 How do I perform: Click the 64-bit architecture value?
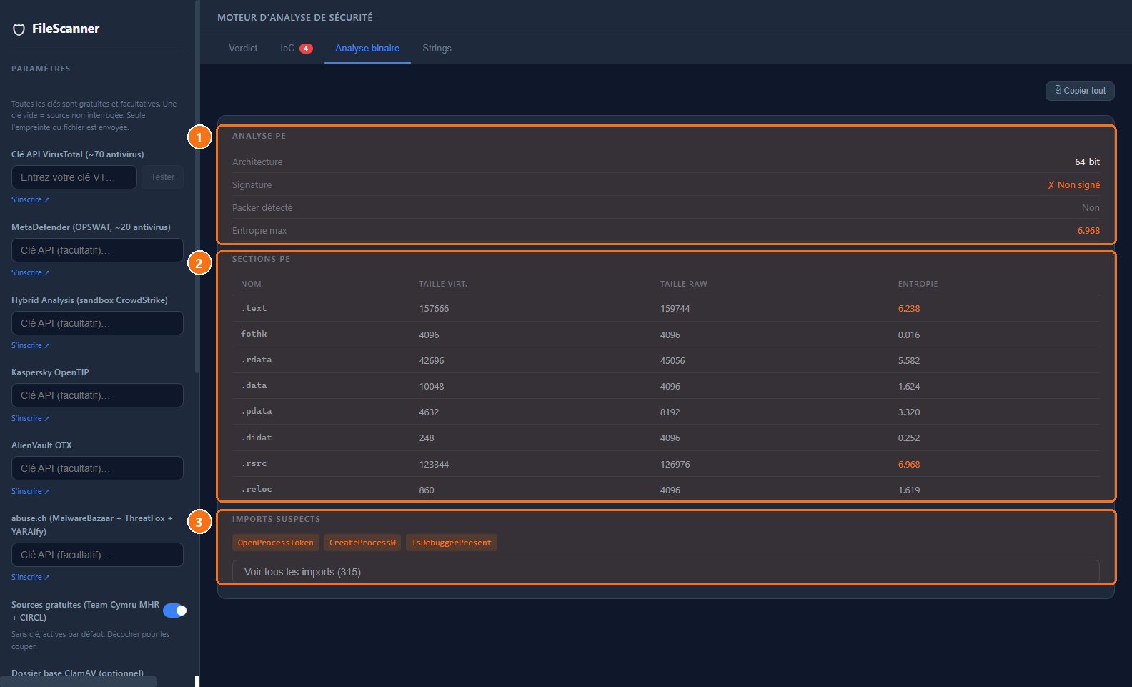pos(1087,162)
